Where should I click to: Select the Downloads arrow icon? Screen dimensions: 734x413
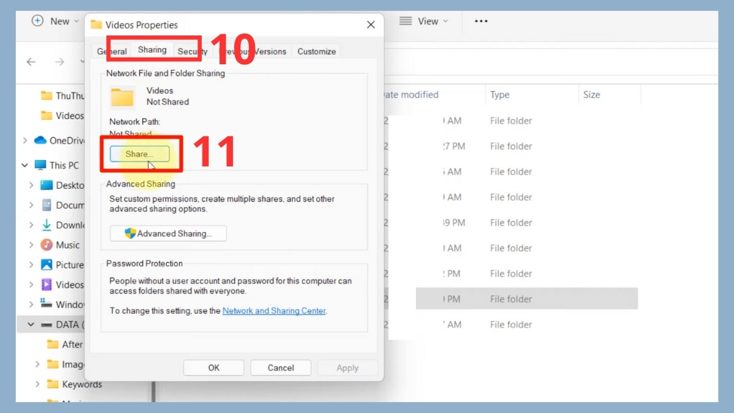46,225
